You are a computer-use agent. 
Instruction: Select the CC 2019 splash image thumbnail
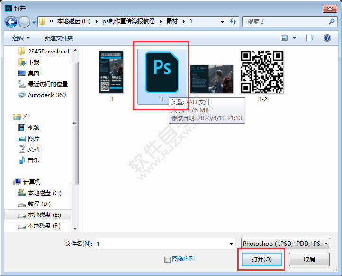click(212, 79)
